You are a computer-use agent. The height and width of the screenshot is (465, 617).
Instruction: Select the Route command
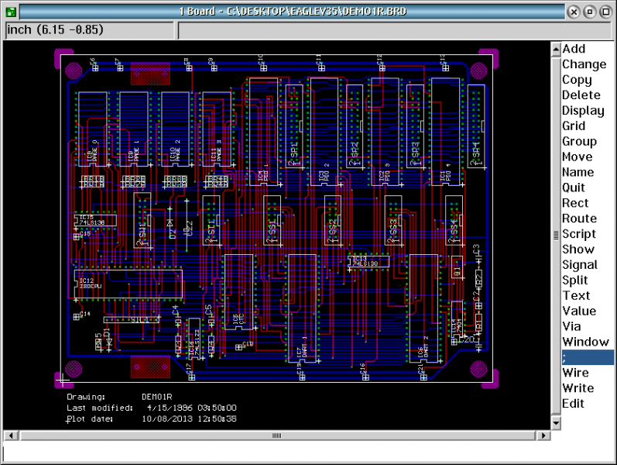click(579, 219)
